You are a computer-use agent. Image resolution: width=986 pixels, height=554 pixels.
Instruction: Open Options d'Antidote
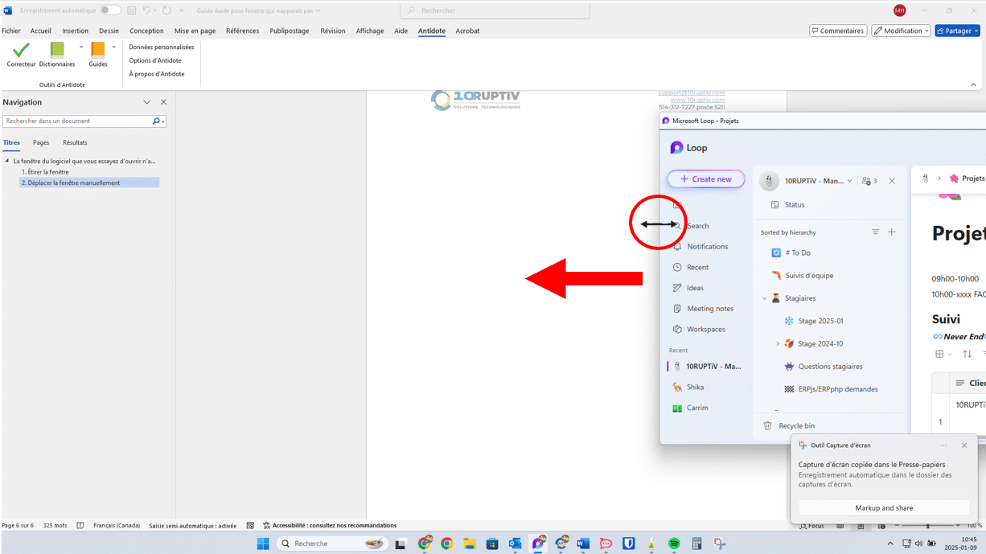tap(155, 60)
